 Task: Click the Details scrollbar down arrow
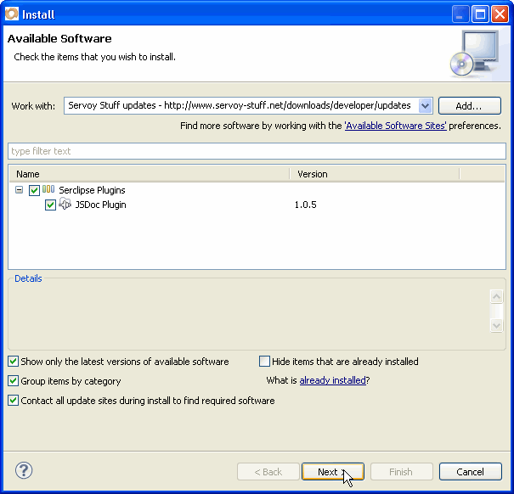[496, 326]
